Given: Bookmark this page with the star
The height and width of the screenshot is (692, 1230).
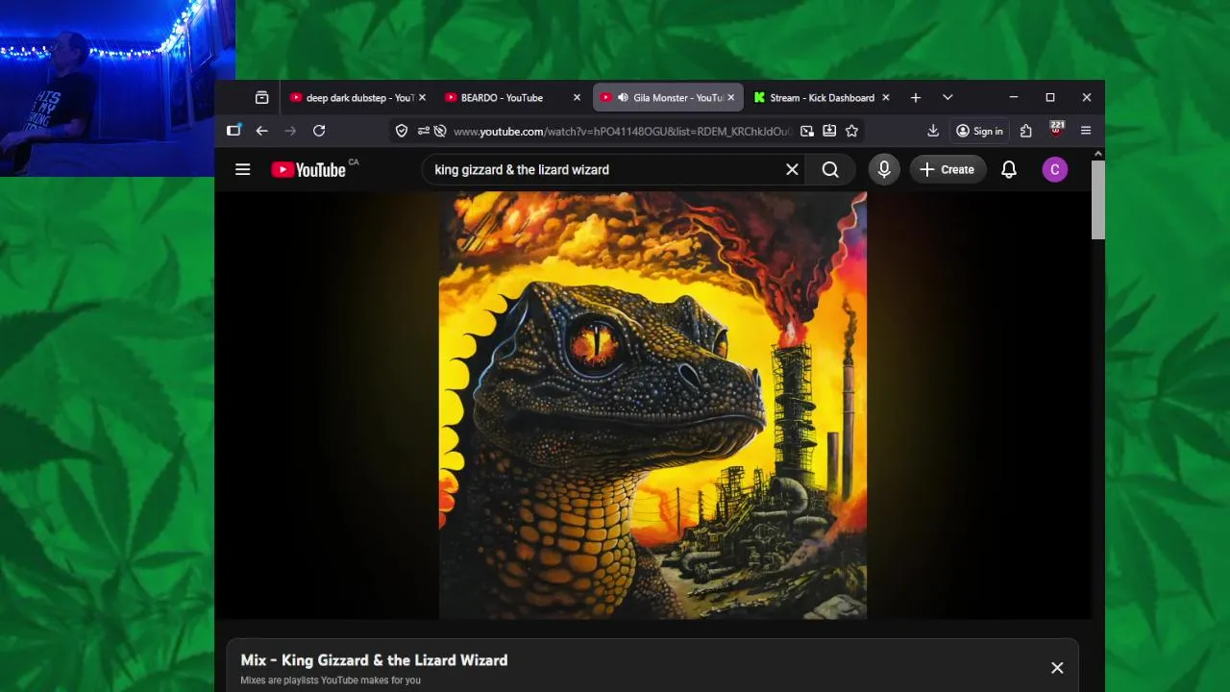Looking at the screenshot, I should click(x=851, y=131).
